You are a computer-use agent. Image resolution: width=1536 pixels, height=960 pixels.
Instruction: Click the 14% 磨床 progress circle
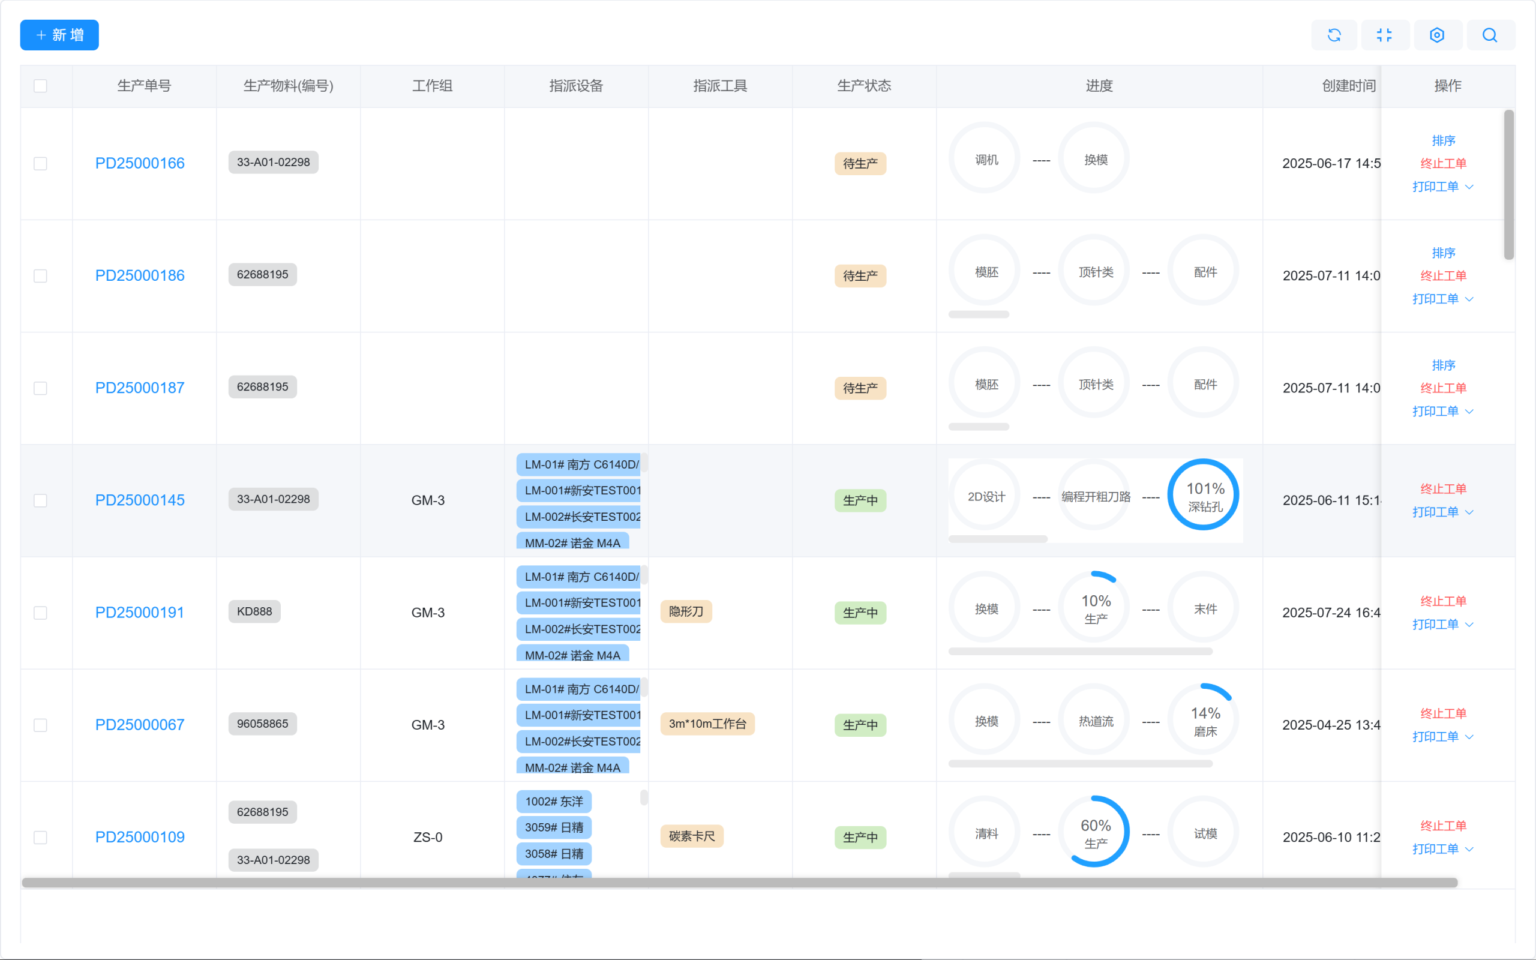pyautogui.click(x=1204, y=721)
